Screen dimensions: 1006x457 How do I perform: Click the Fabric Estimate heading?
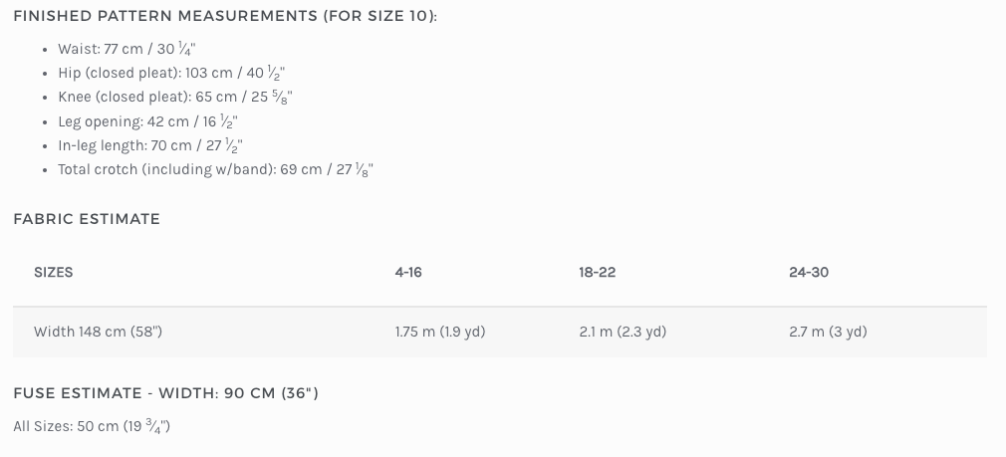click(x=87, y=219)
